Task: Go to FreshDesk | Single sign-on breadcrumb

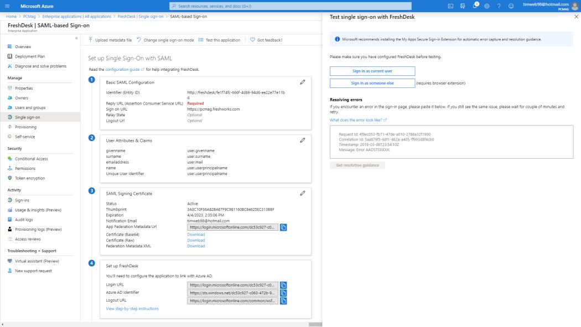Action: pos(141,16)
